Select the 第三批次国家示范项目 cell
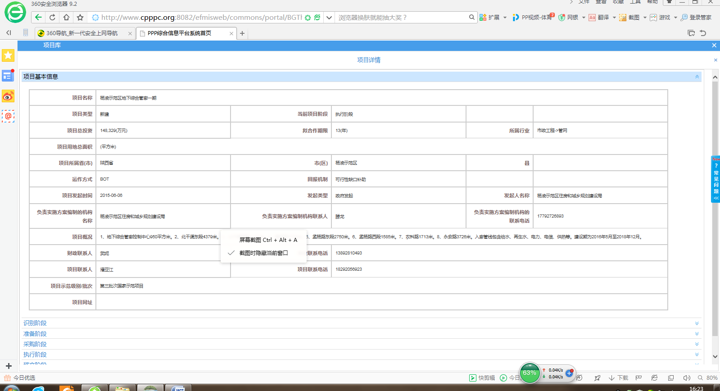Image resolution: width=720 pixels, height=391 pixels. [122, 286]
